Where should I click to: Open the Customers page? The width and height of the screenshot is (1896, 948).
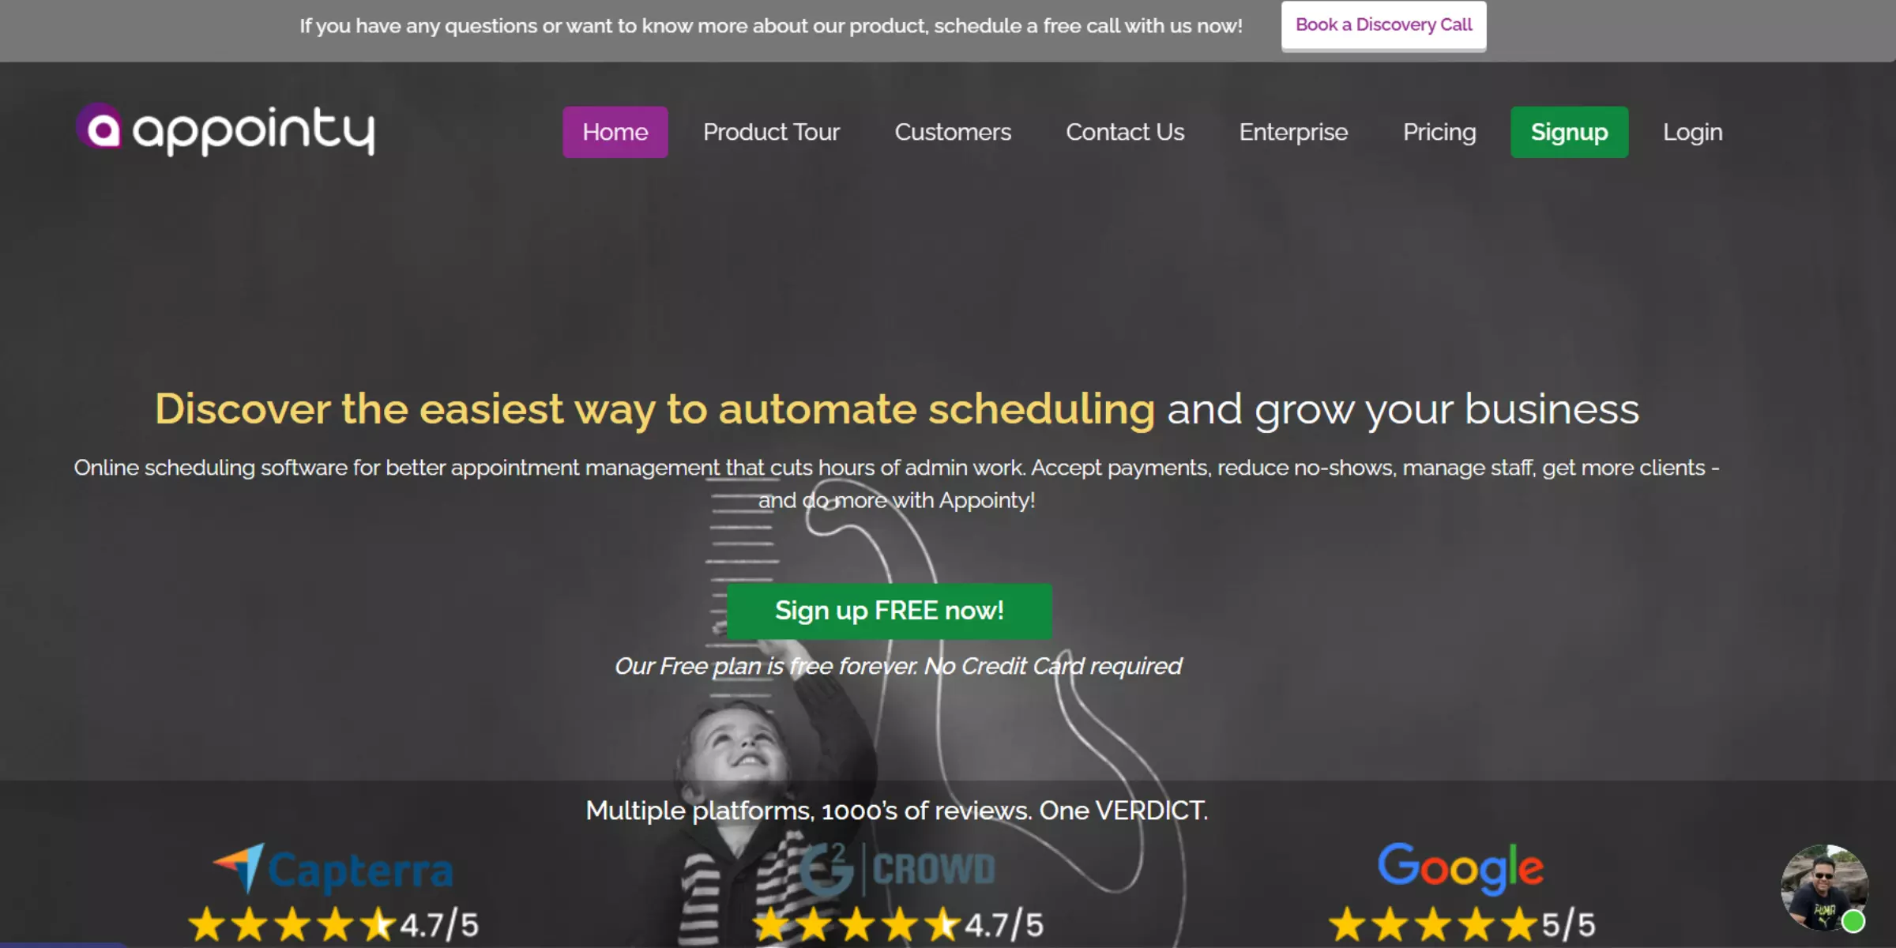953,132
